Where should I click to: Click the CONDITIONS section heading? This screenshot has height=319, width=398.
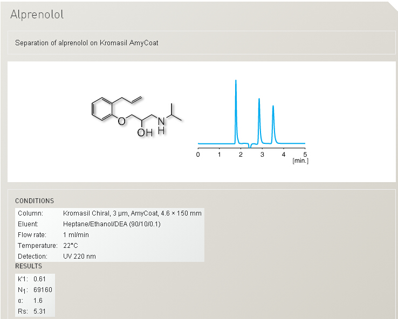click(35, 201)
